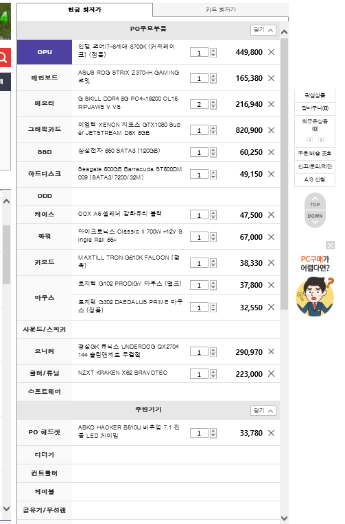Change the memory quantity stepper arrows

pos(213,104)
